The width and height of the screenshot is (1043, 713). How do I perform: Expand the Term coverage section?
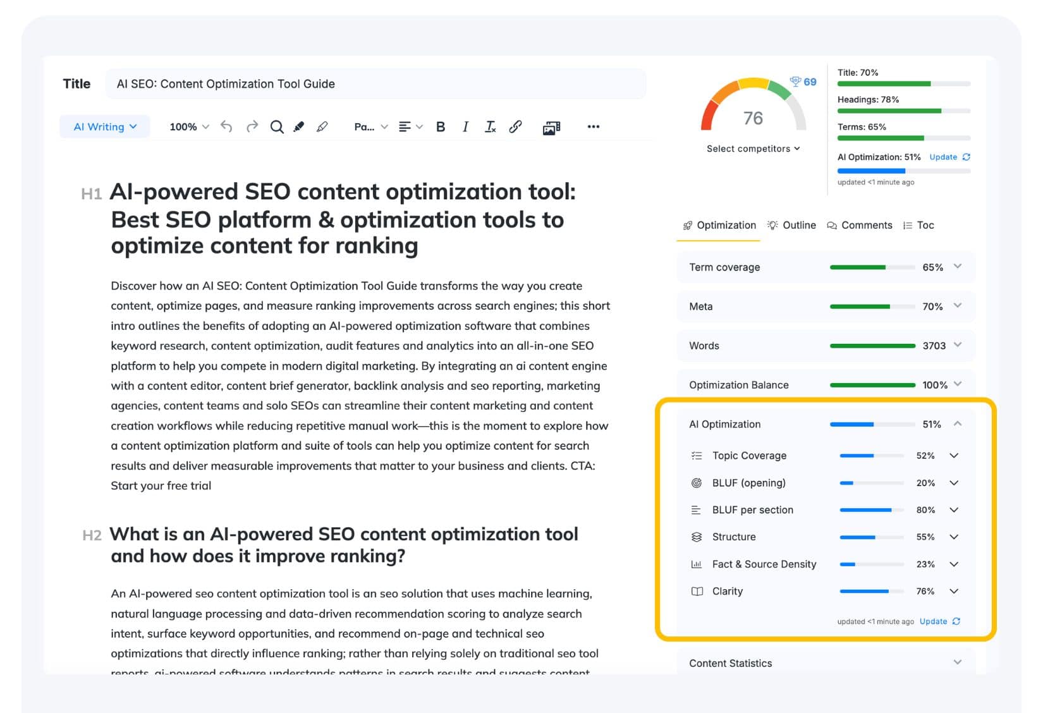click(826, 267)
